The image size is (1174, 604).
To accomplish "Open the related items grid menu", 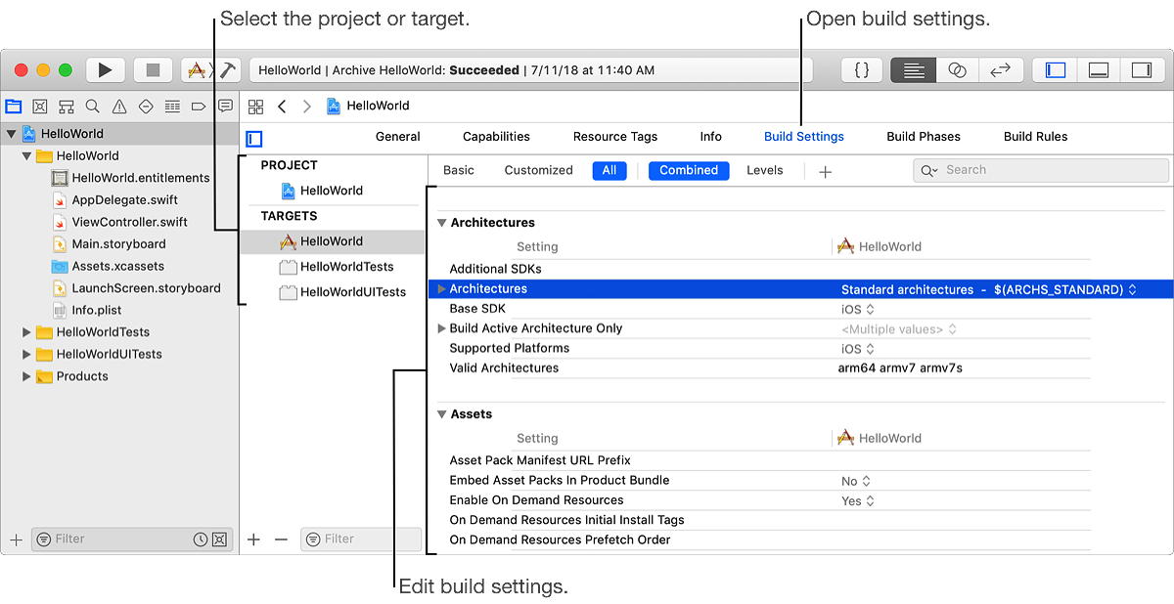I will (x=256, y=107).
